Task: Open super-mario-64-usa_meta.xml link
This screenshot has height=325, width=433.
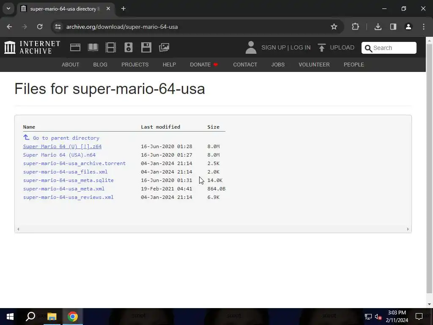Action: tap(64, 189)
